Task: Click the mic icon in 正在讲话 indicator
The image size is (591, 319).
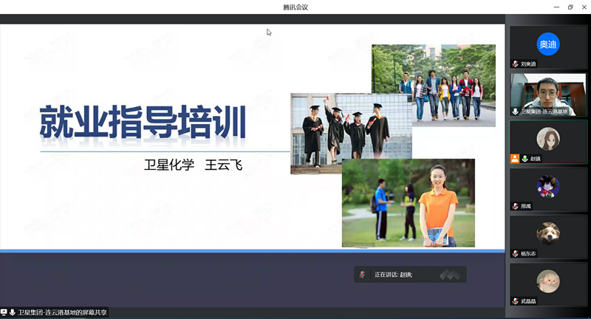Action: pos(362,275)
